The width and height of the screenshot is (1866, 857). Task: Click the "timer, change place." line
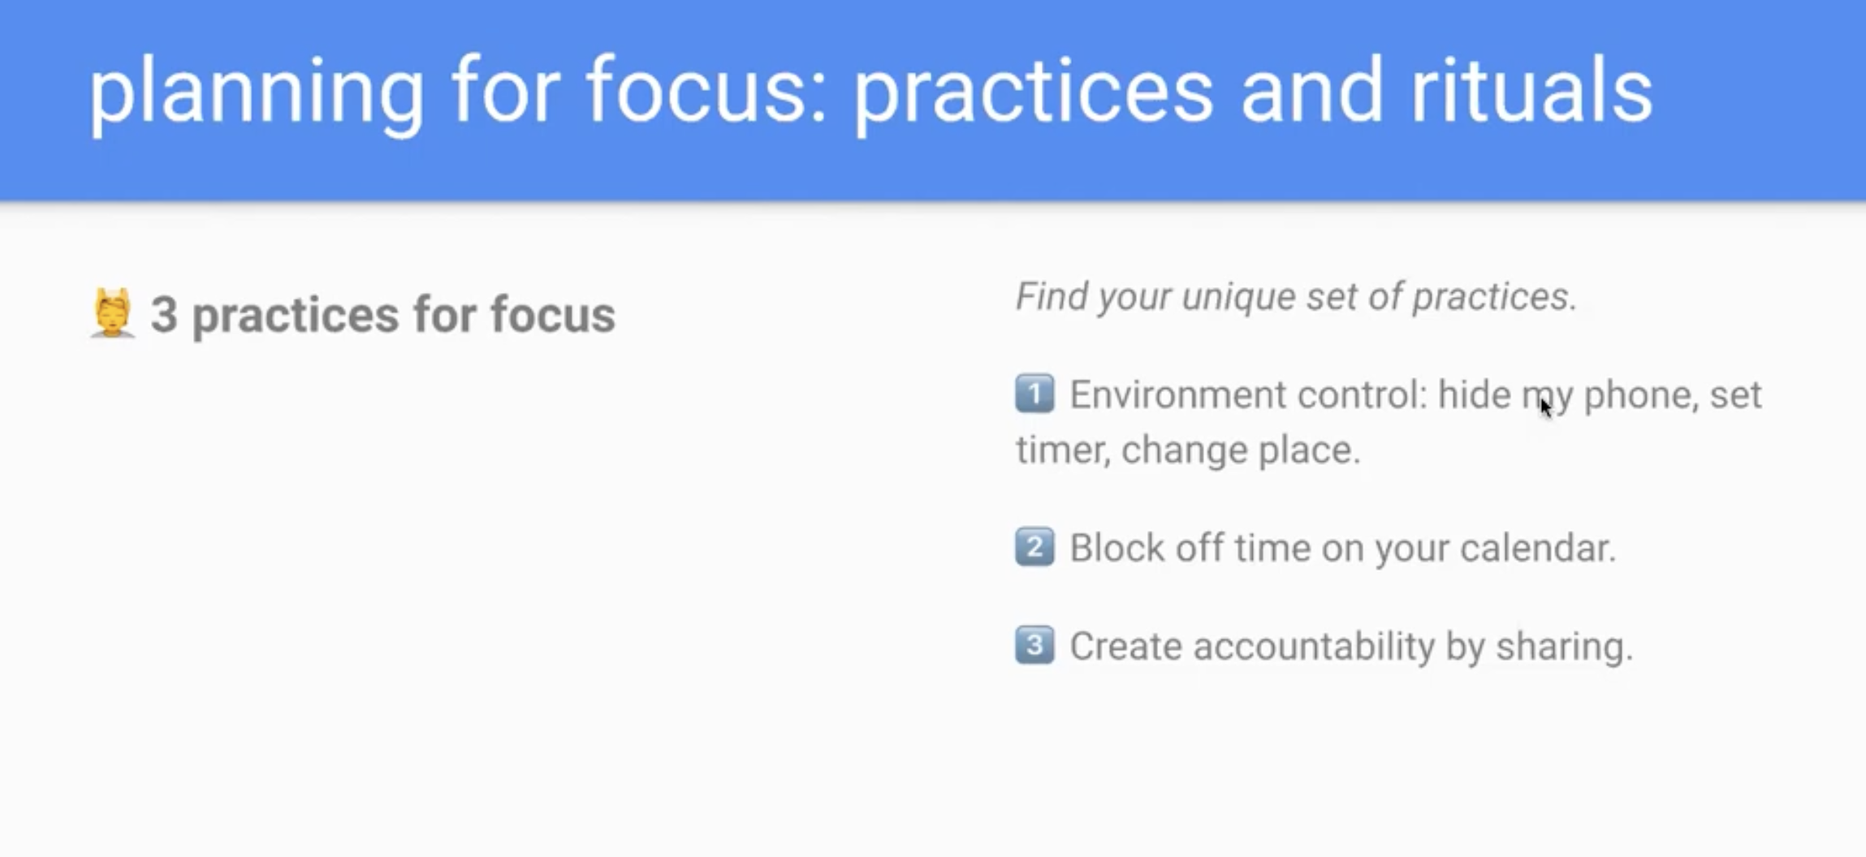click(1188, 450)
